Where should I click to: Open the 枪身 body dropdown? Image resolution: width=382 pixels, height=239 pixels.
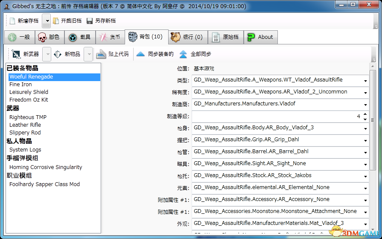[x=365, y=128]
